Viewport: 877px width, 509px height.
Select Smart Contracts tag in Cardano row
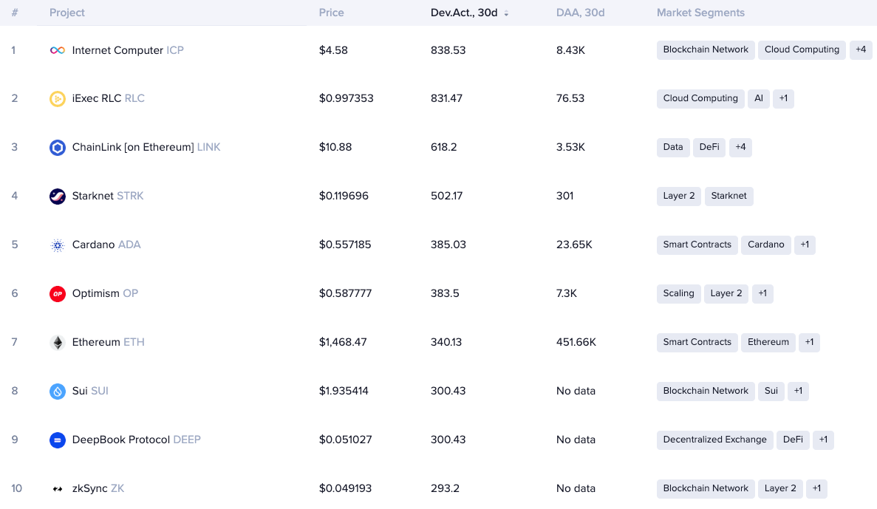[x=697, y=245]
